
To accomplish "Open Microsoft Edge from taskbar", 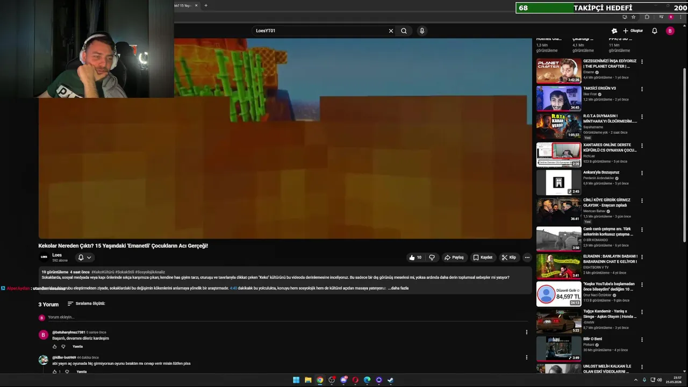I will [x=367, y=380].
